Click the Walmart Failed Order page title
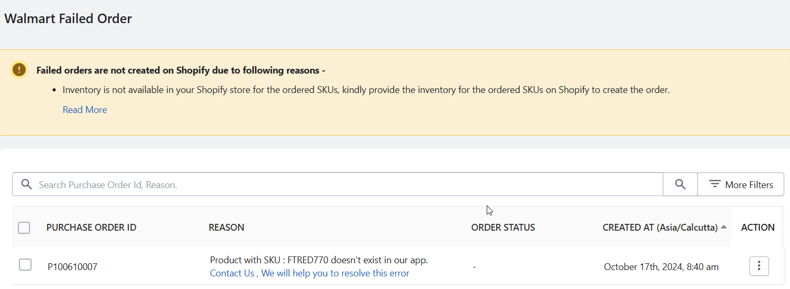Image resolution: width=790 pixels, height=289 pixels. [x=68, y=19]
